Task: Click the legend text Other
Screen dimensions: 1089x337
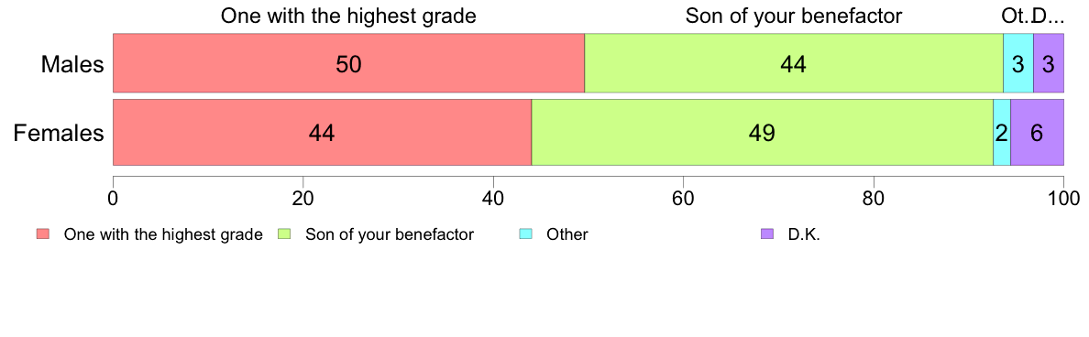Action: (566, 234)
